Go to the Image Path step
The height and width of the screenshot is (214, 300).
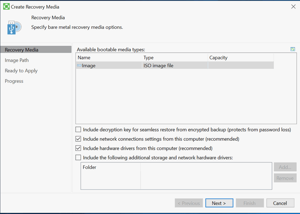pos(17,60)
